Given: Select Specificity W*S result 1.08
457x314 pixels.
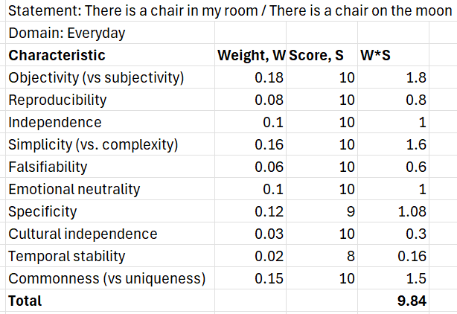Looking at the screenshot, I should click(393, 211).
